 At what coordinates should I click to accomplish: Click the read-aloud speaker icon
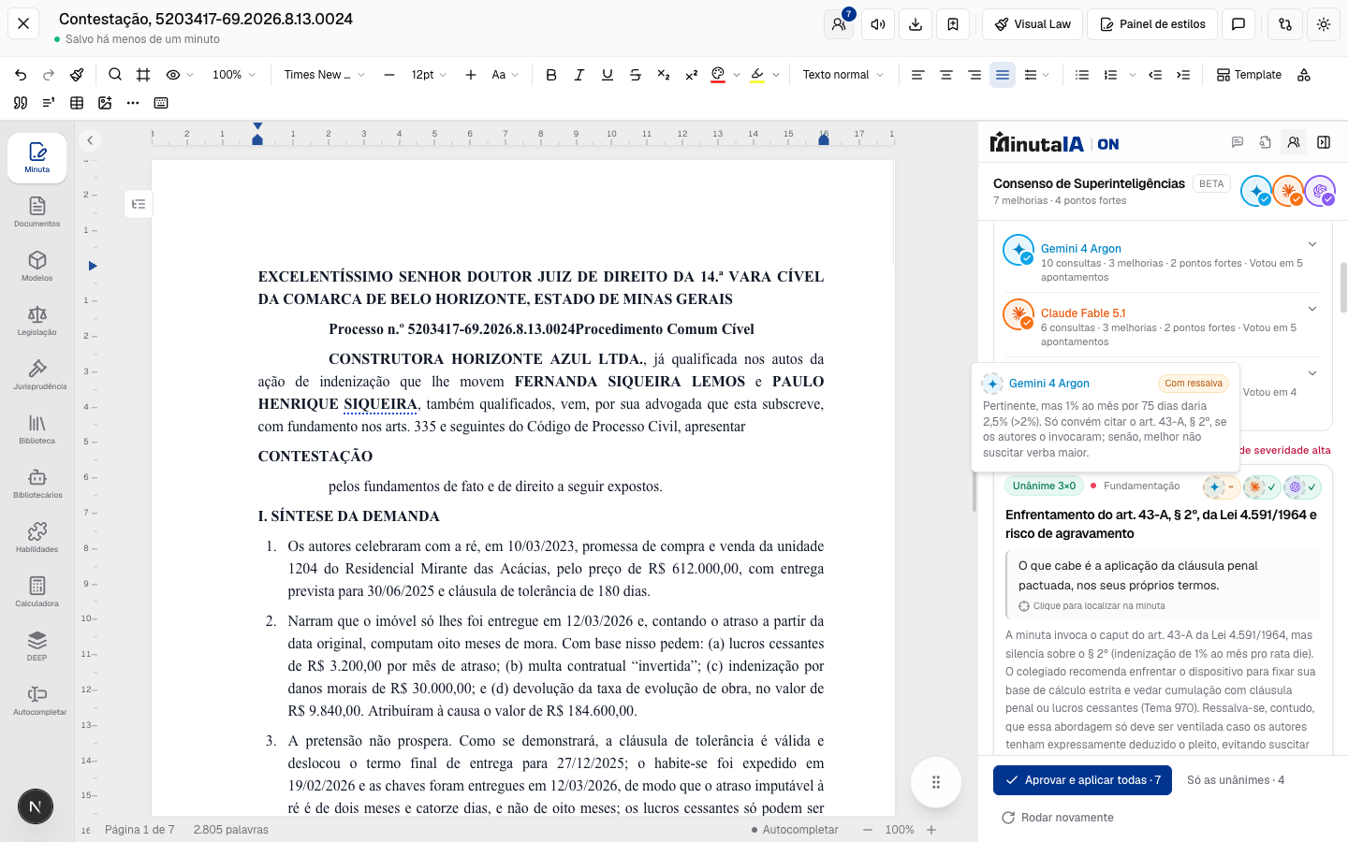click(x=878, y=24)
